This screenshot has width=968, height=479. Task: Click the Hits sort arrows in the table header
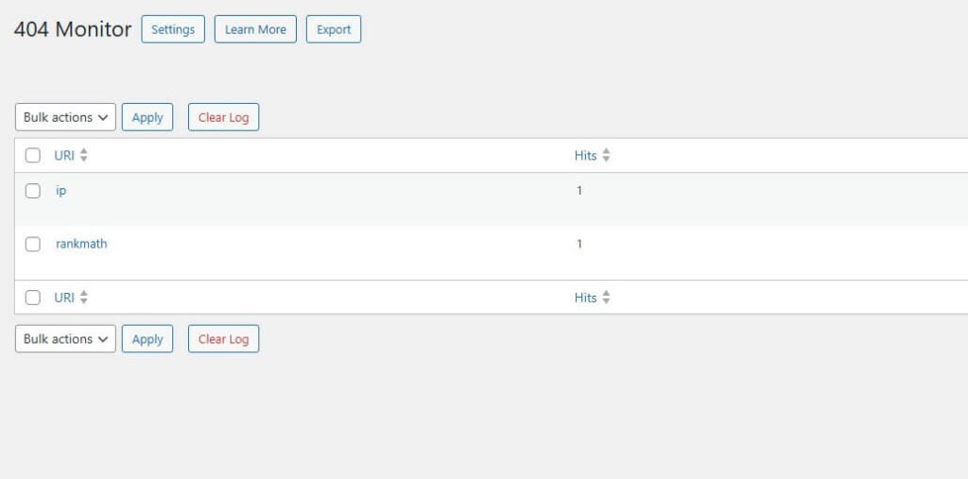coord(606,156)
